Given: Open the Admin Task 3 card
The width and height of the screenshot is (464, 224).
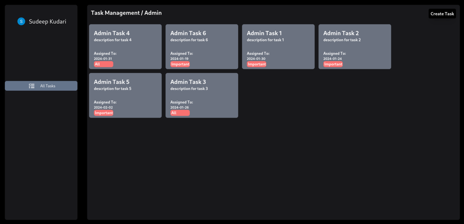Looking at the screenshot, I should tap(202, 95).
